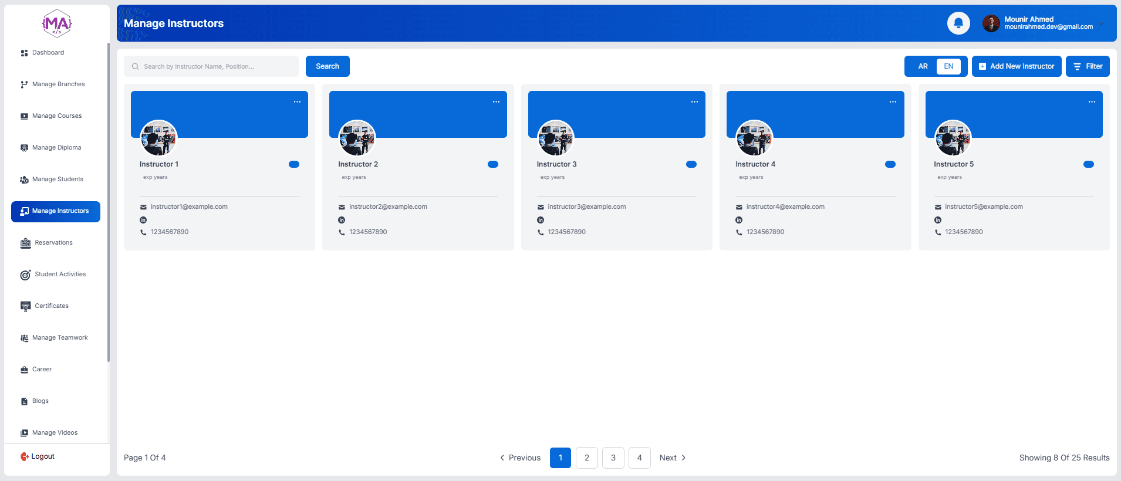
Task: Toggle the status switch for Instructor 1
Action: (294, 164)
